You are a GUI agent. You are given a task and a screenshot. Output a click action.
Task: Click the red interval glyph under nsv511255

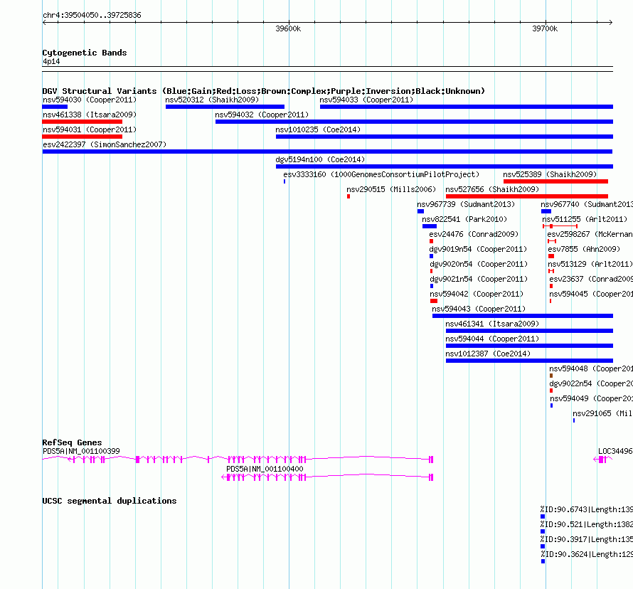(560, 226)
